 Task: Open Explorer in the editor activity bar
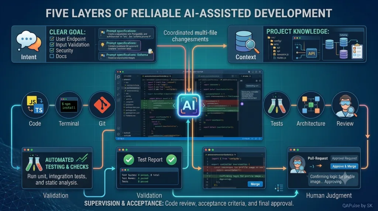tap(118, 77)
